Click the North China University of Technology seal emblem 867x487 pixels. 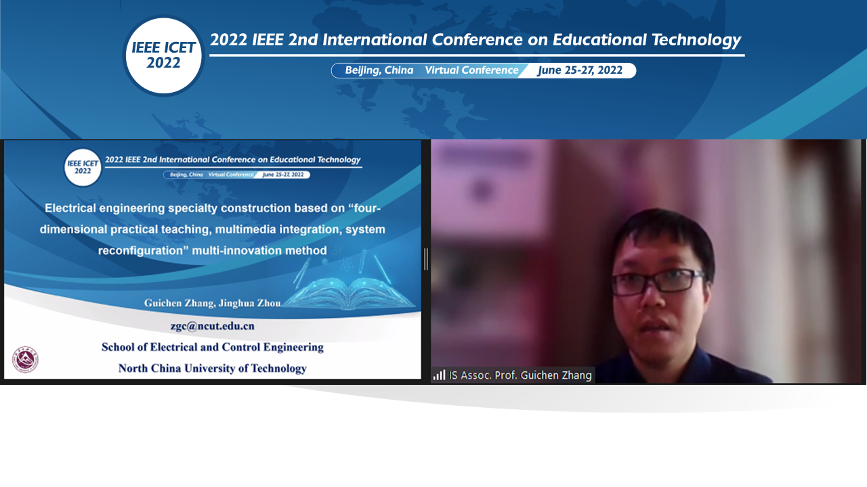(27, 361)
